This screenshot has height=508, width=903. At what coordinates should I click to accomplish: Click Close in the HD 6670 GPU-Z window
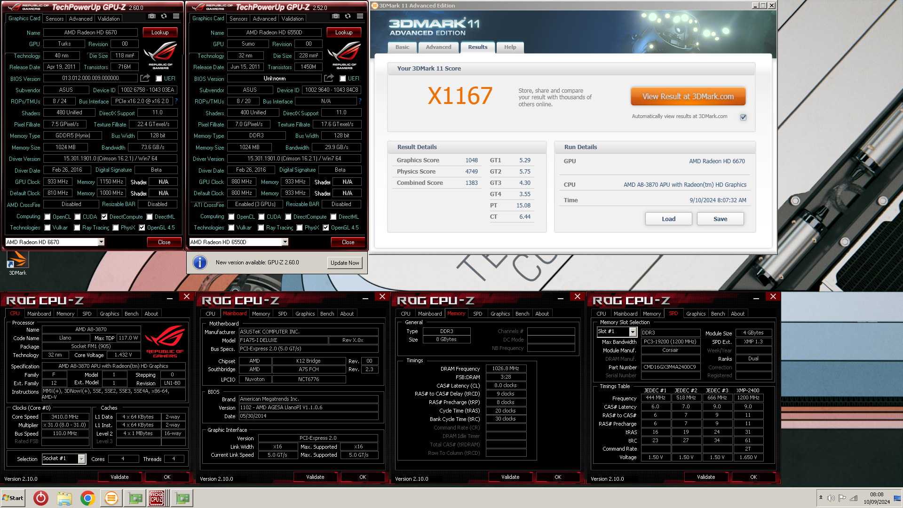[x=164, y=242]
